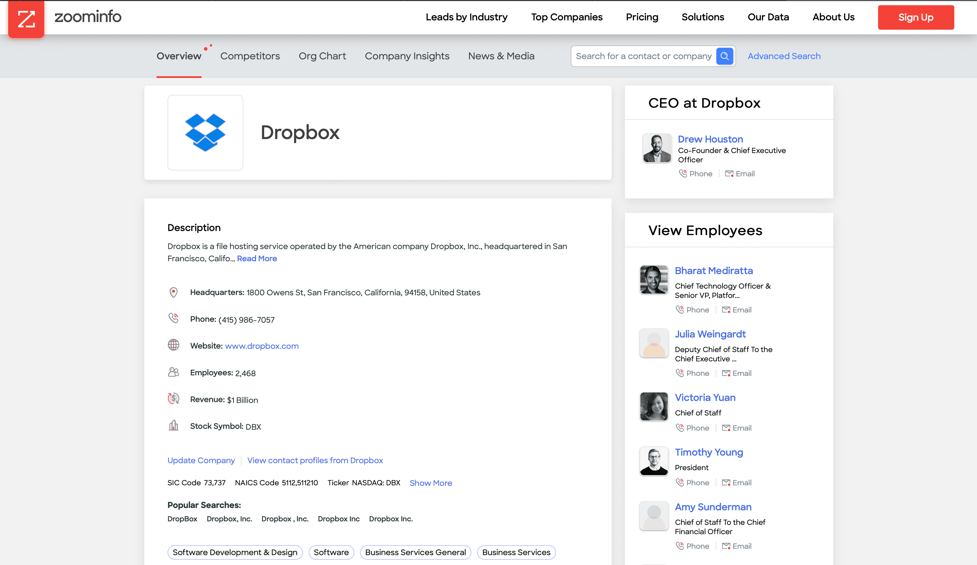Image resolution: width=977 pixels, height=565 pixels.
Task: Select the Software industry tag
Action: click(331, 552)
